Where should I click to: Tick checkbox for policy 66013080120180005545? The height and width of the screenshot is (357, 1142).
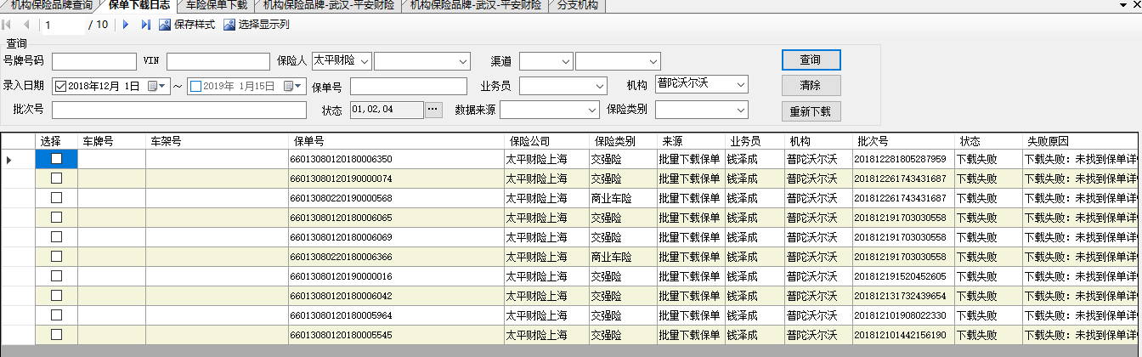point(57,334)
